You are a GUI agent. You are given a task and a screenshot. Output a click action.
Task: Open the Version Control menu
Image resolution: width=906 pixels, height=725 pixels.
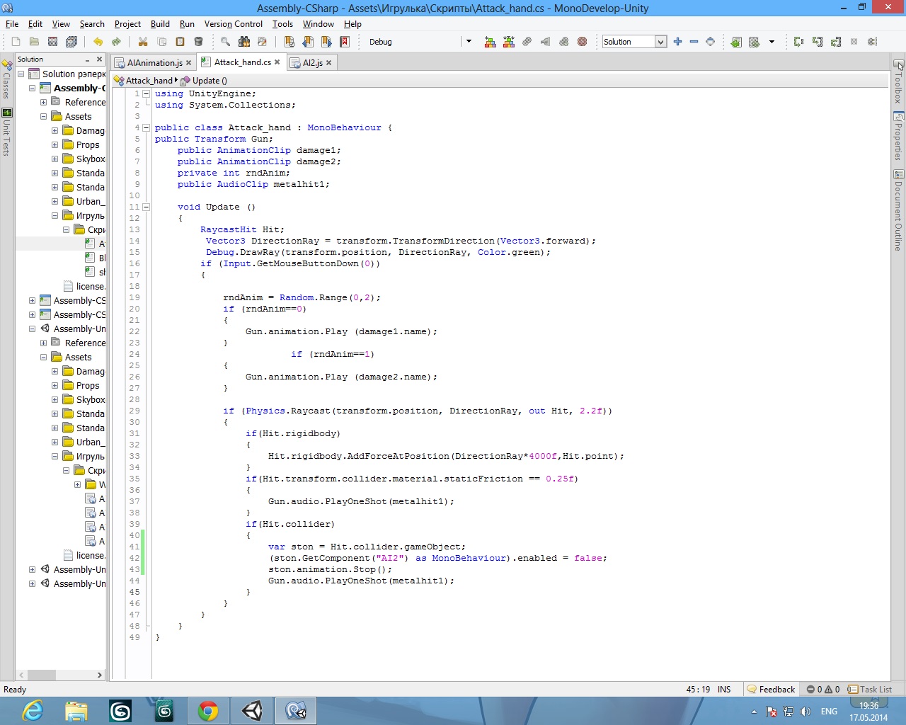(x=233, y=24)
